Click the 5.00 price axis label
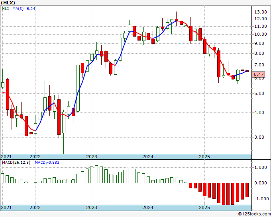 pyautogui.click(x=259, y=93)
